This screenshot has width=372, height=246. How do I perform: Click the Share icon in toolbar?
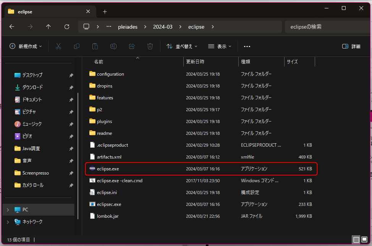coord(132,46)
